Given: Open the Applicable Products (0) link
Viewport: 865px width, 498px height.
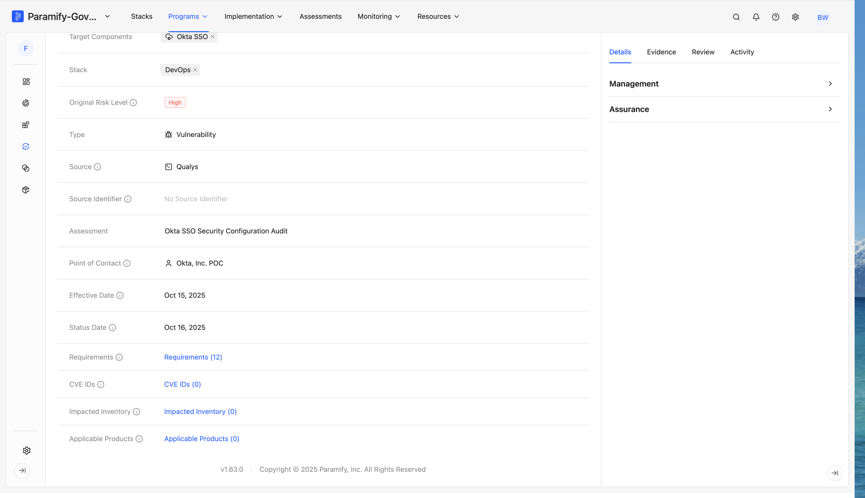Looking at the screenshot, I should coord(202,439).
